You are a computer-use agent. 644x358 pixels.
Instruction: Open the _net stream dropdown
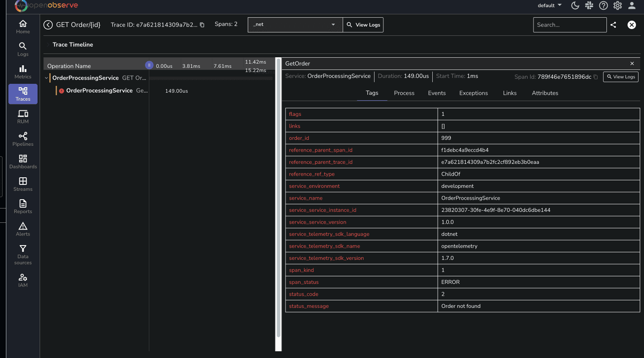point(295,25)
